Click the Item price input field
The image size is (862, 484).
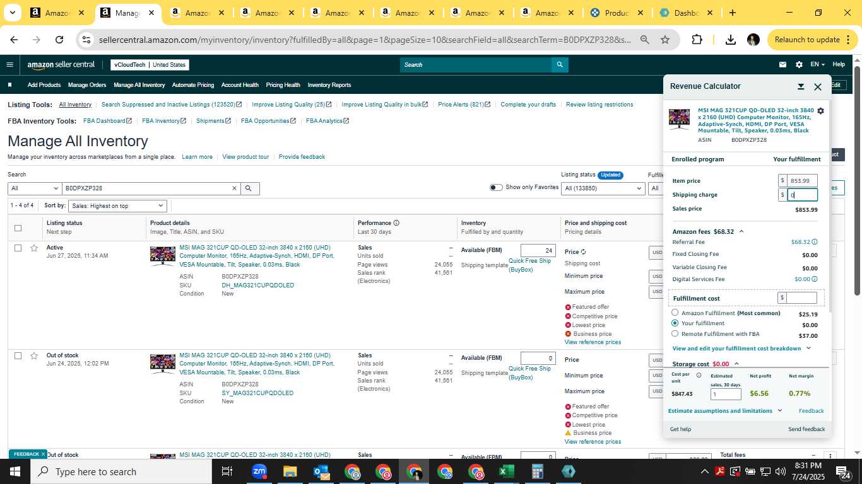click(803, 180)
